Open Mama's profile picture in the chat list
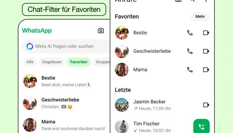The height and width of the screenshot is (133, 233). click(x=30, y=125)
